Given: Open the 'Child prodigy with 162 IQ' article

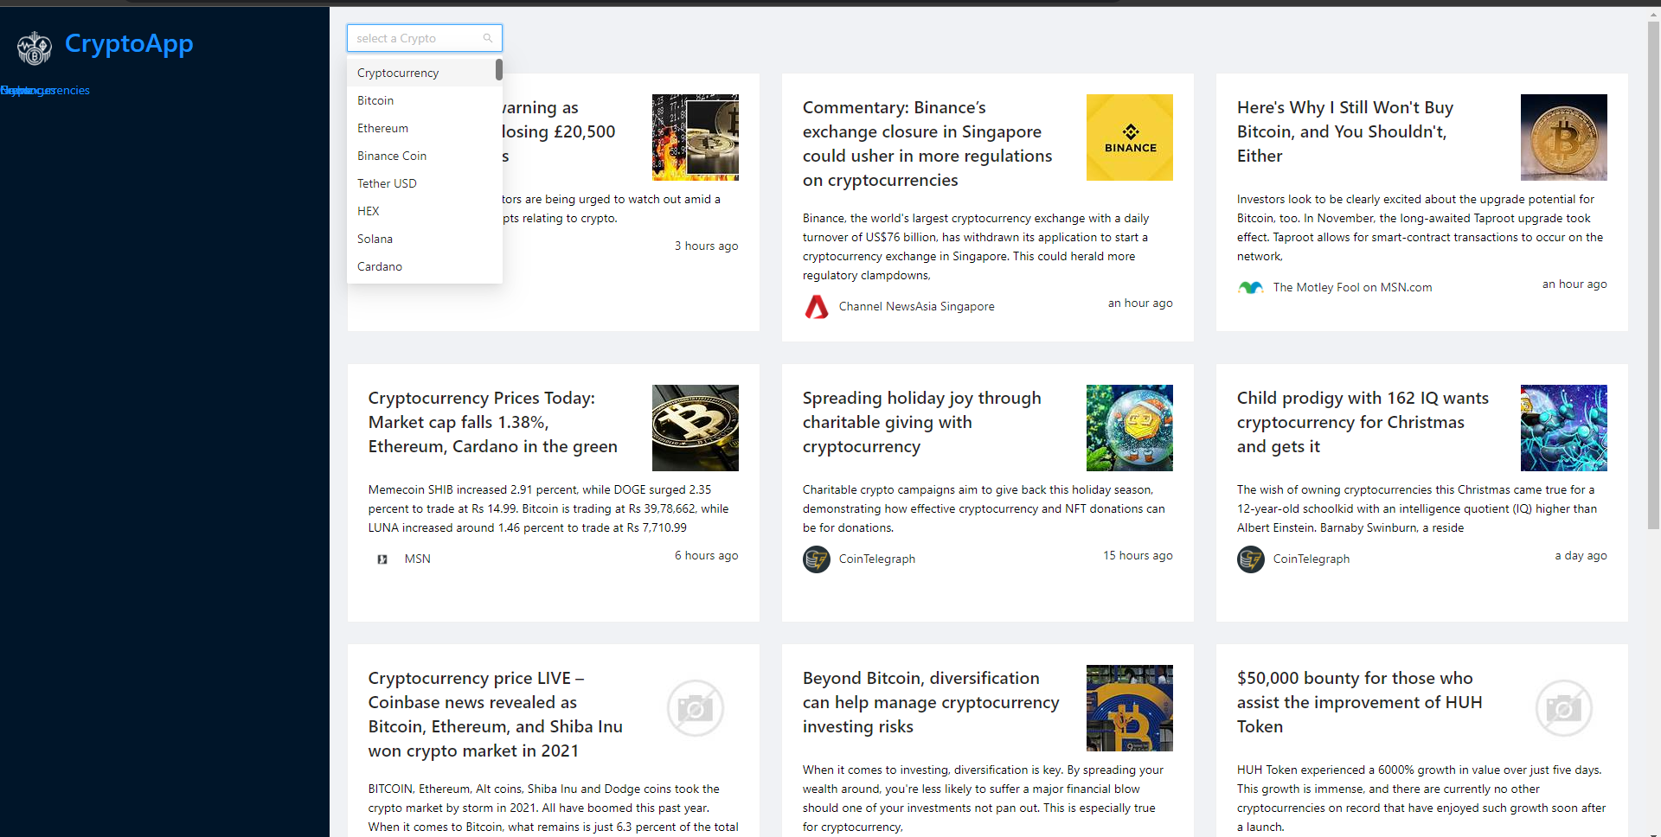Looking at the screenshot, I should pos(1363,422).
